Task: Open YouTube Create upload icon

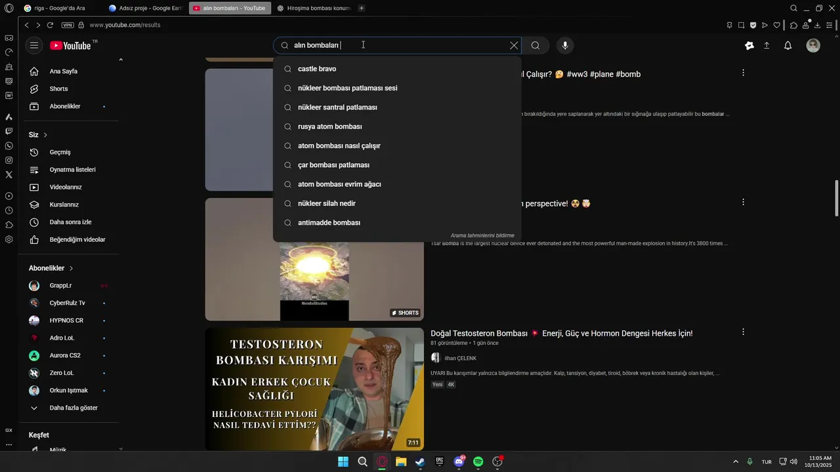Action: (x=766, y=45)
